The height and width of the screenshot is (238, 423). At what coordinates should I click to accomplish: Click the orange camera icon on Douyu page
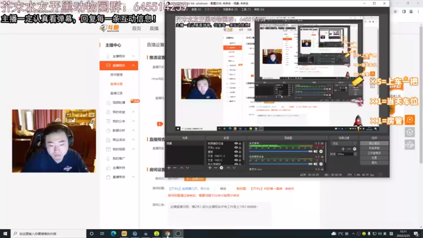(x=160, y=124)
